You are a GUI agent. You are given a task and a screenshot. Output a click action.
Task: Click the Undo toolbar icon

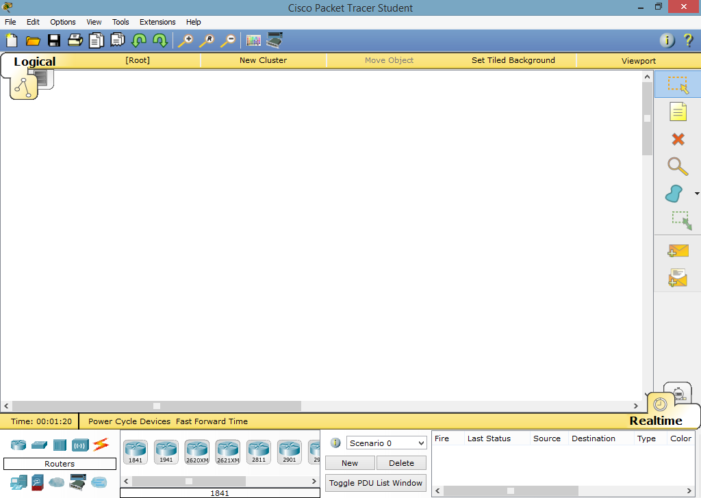pyautogui.click(x=138, y=40)
